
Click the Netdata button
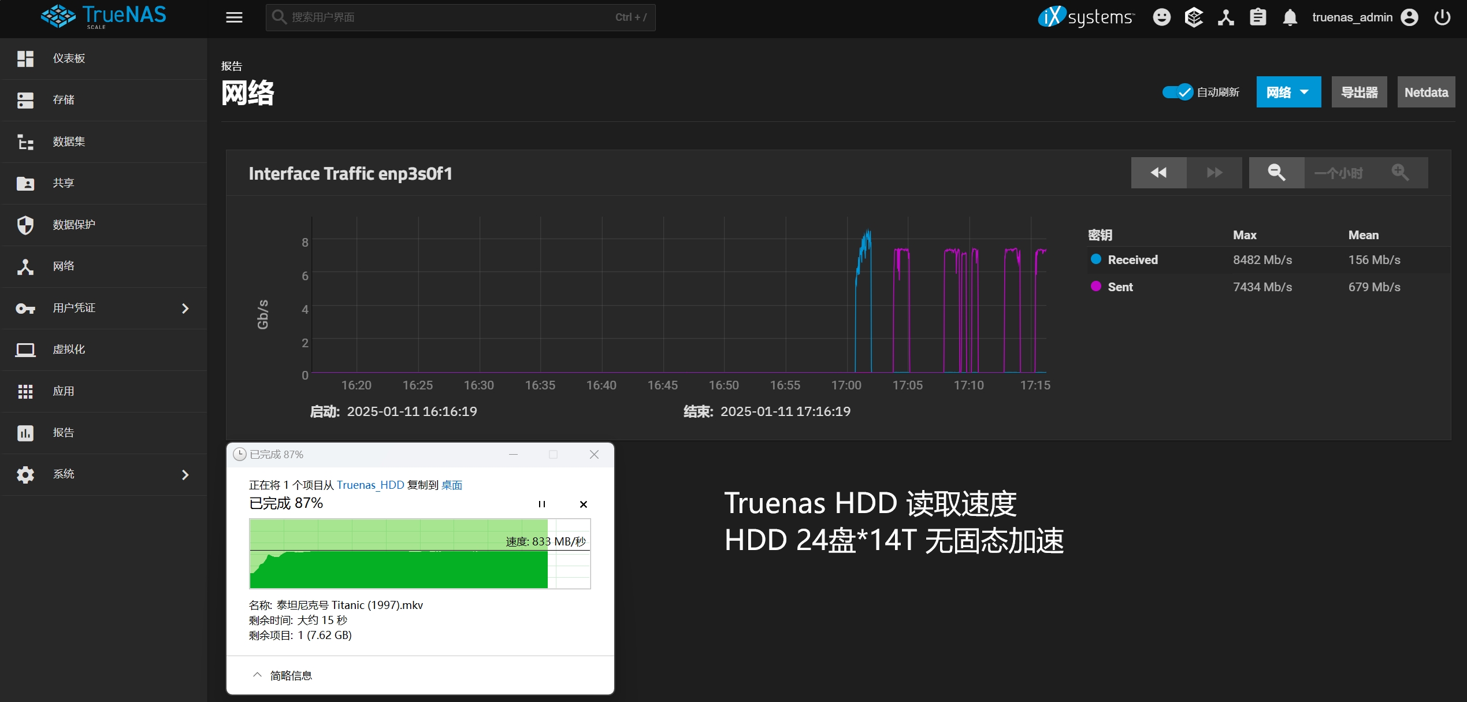click(x=1426, y=92)
